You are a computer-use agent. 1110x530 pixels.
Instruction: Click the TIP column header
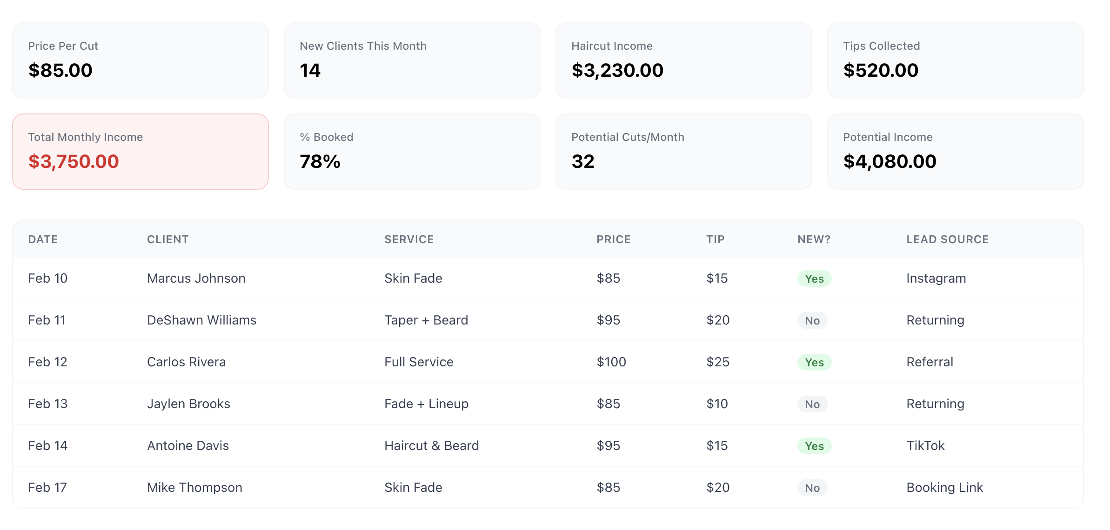(x=715, y=239)
